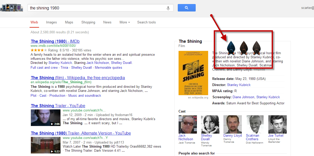Click the 'MPAA rating: R' text

pyautogui.click(x=224, y=91)
